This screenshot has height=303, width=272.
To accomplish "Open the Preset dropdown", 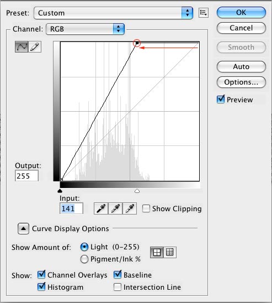I will pyautogui.click(x=113, y=13).
